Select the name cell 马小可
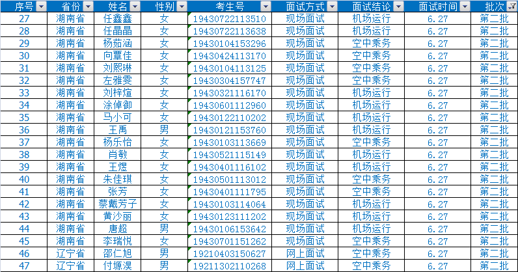 pos(118,117)
